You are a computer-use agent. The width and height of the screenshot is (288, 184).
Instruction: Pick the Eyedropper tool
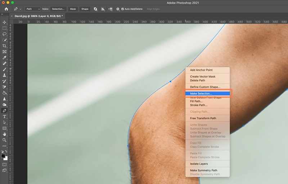click(x=4, y=58)
